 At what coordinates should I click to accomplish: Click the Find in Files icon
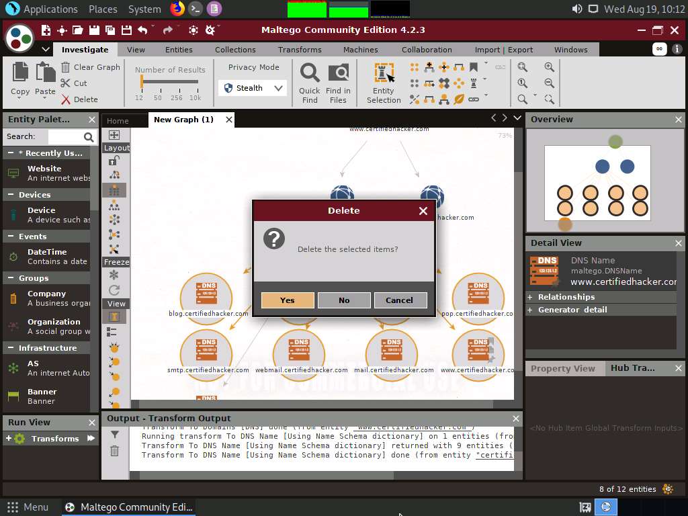[x=339, y=73]
